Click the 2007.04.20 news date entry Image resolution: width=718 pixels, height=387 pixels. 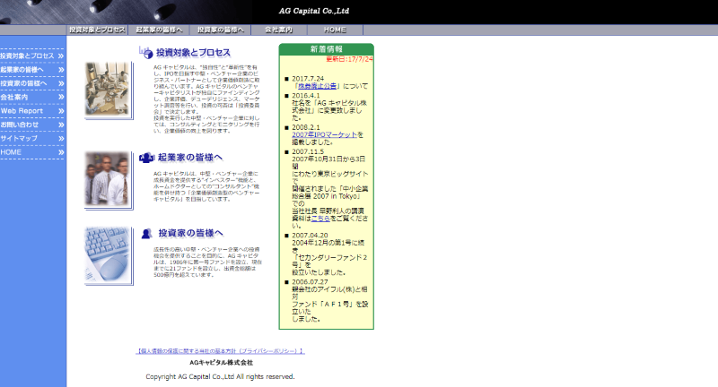coord(310,236)
